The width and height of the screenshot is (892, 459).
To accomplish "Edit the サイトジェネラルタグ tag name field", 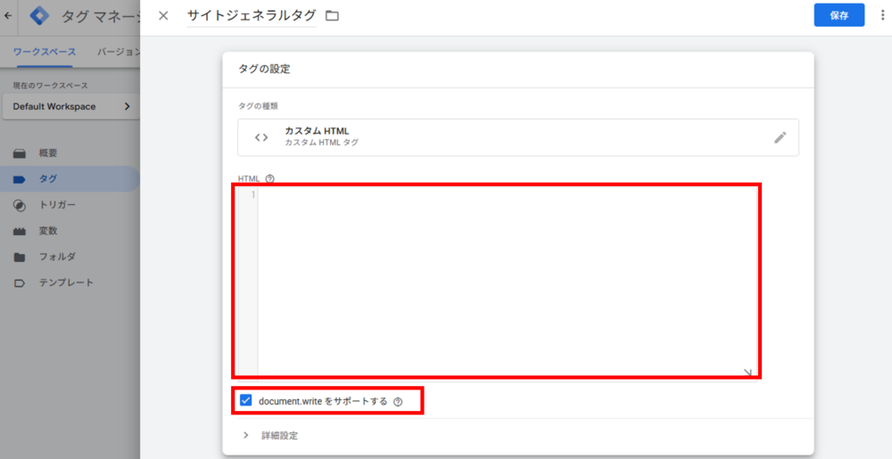I will click(x=252, y=16).
